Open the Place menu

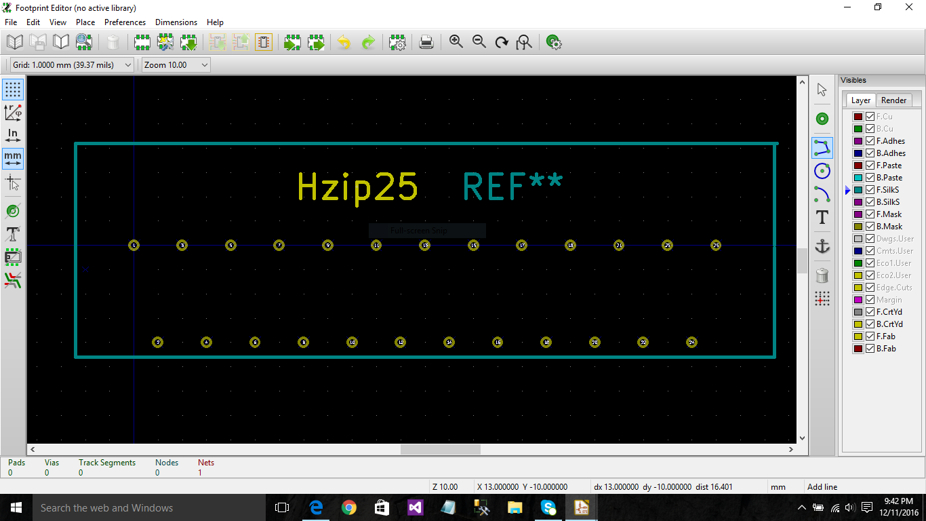tap(85, 22)
